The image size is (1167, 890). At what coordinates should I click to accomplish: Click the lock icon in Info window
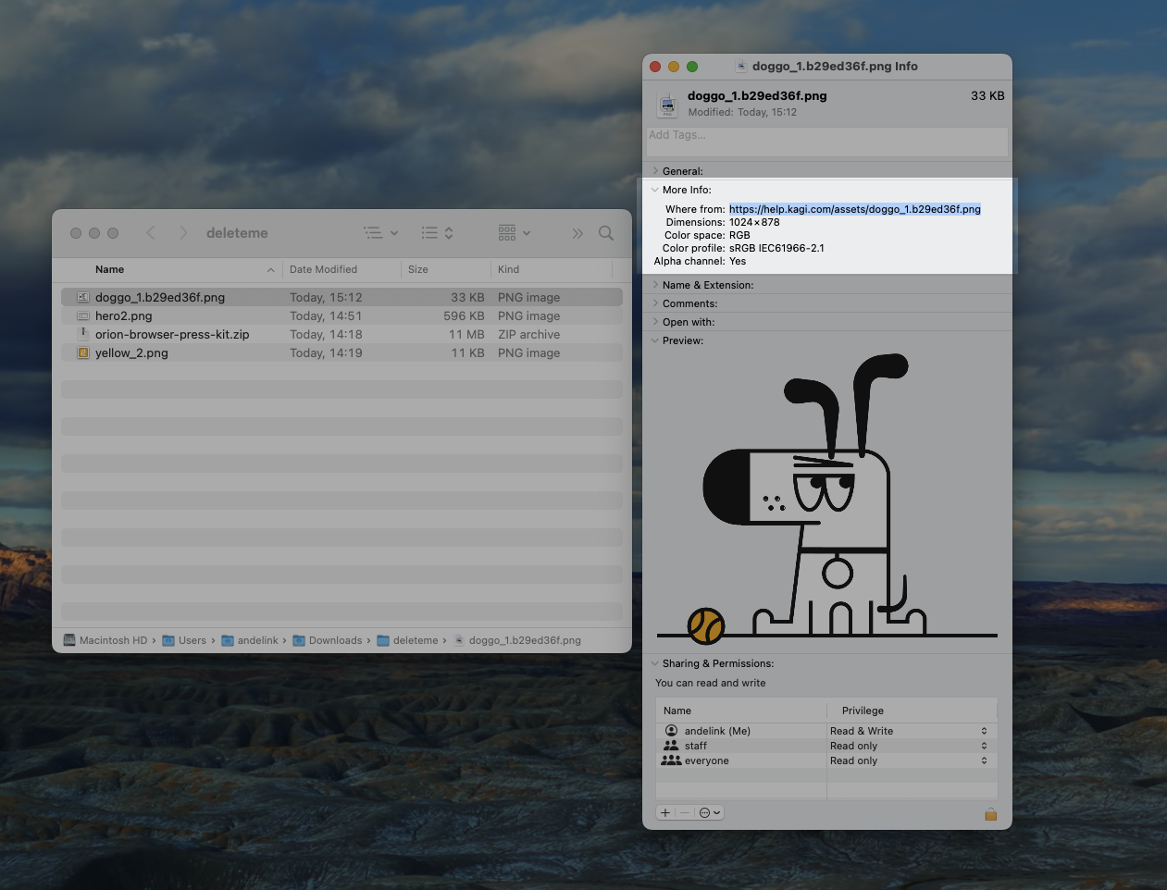(x=990, y=814)
